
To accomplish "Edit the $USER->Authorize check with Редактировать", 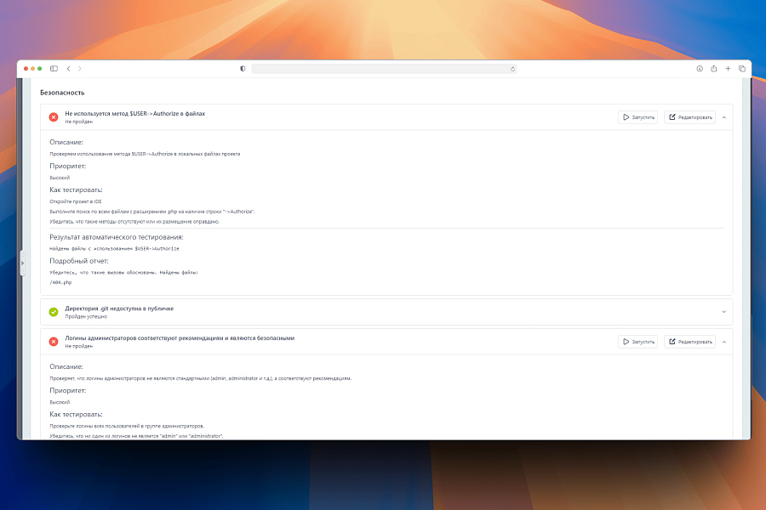I will [x=689, y=117].
